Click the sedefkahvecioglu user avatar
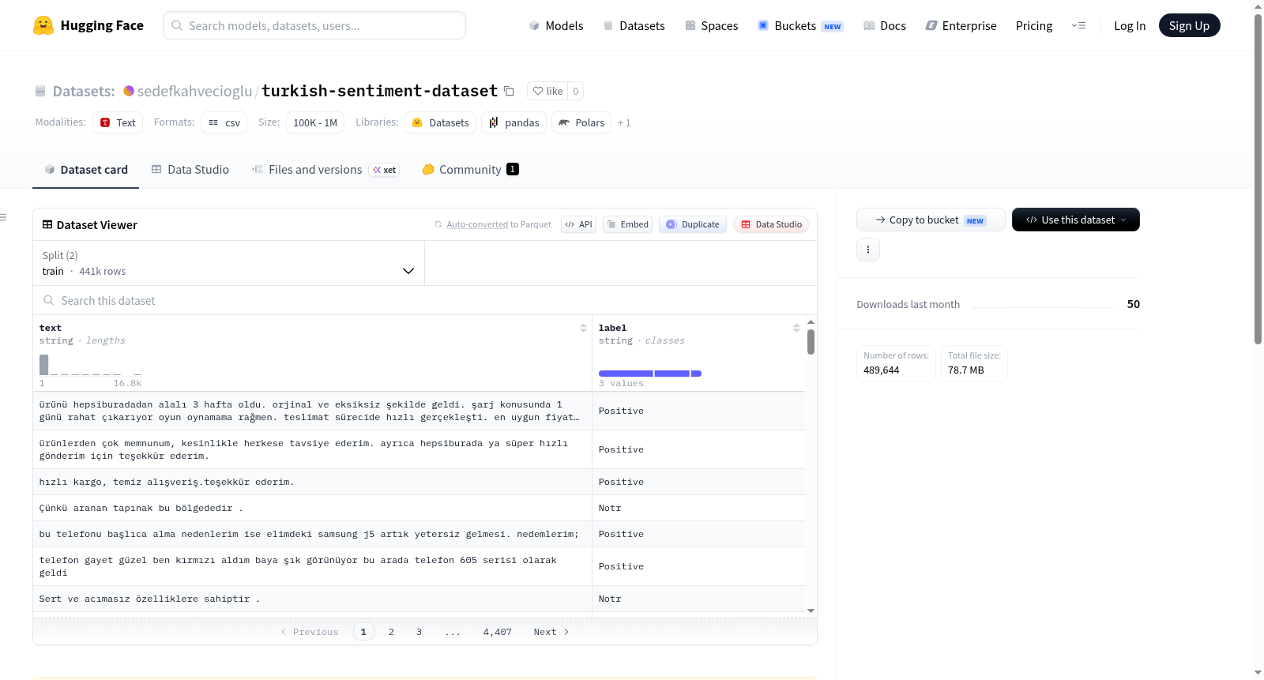Screen dimensions: 1264x680 (129, 91)
